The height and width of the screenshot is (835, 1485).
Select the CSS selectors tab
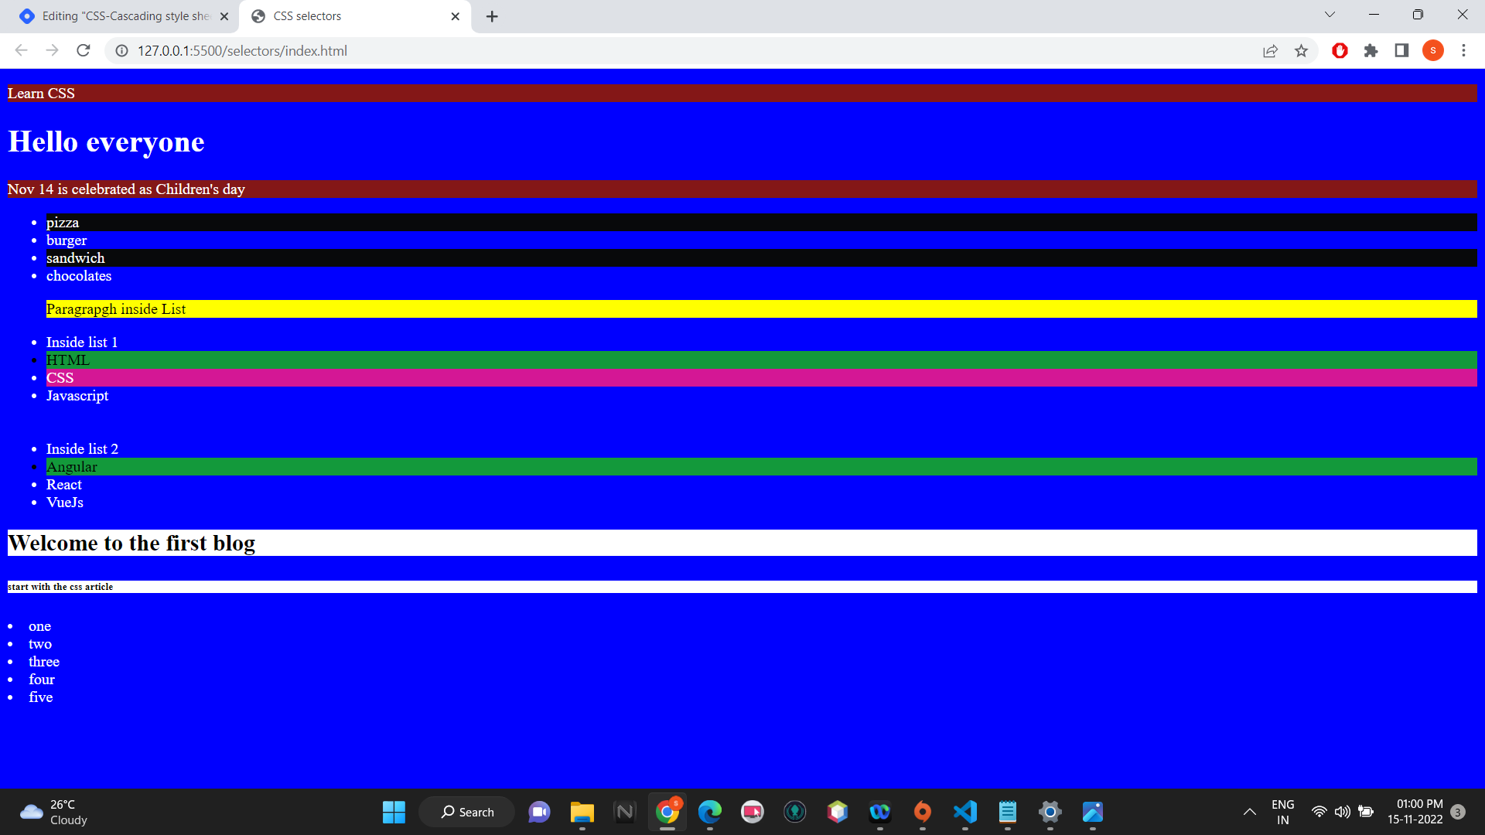coord(356,16)
